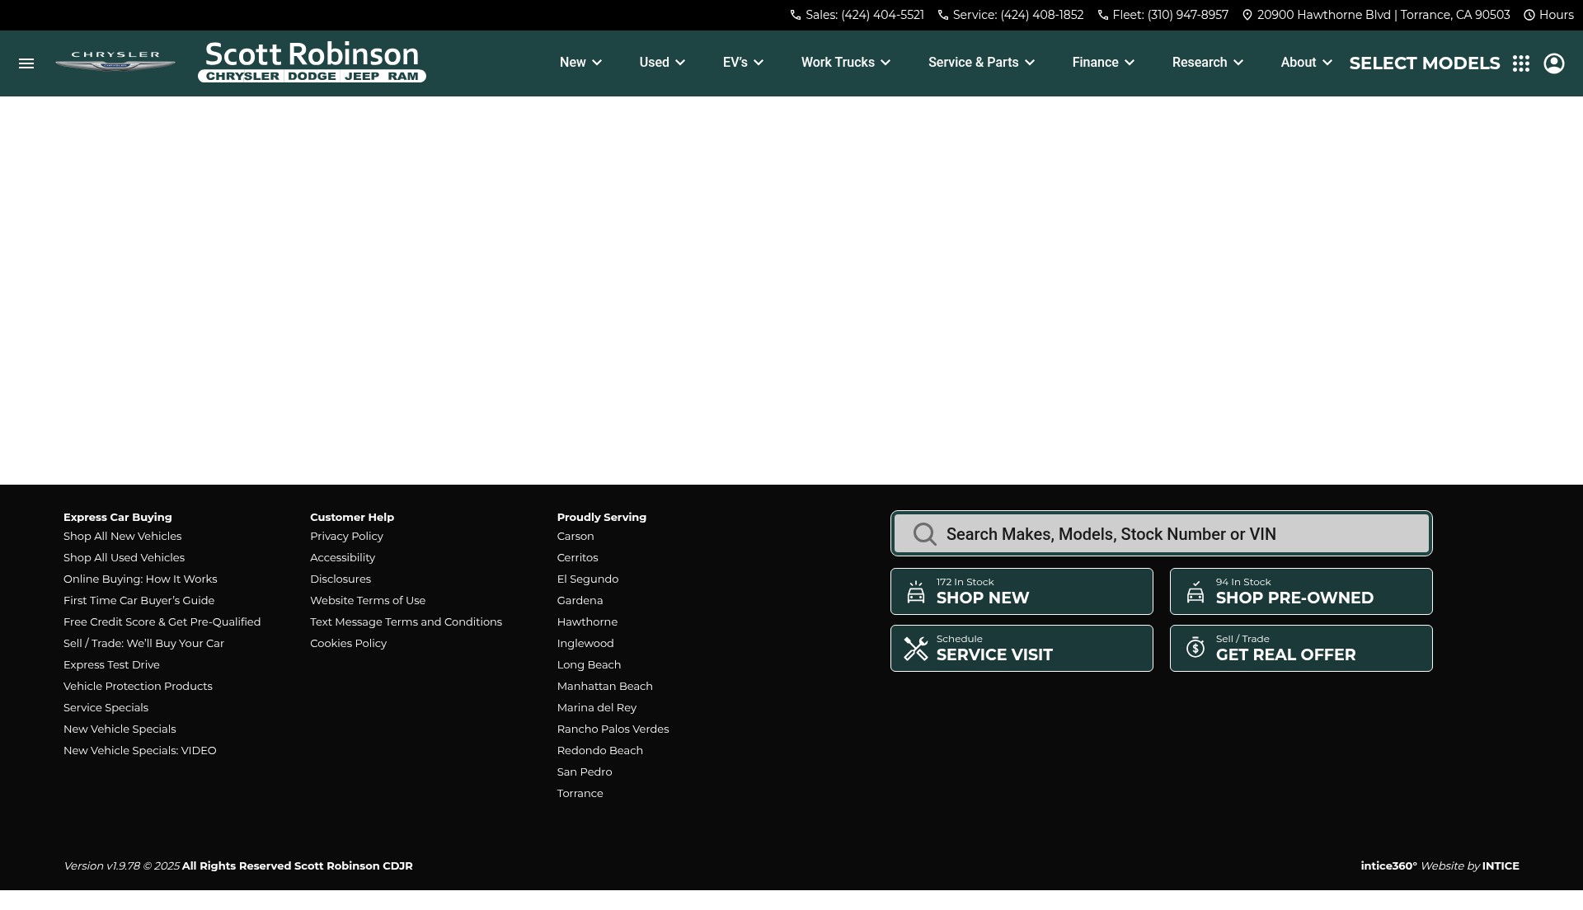This screenshot has height=910, width=1583.
Task: Open Sell / Trade: We'll Buy Your Car
Action: 143,644
